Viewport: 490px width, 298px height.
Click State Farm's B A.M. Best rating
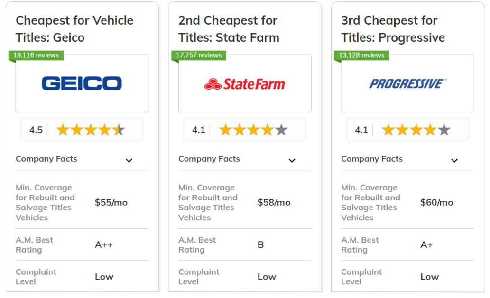260,244
